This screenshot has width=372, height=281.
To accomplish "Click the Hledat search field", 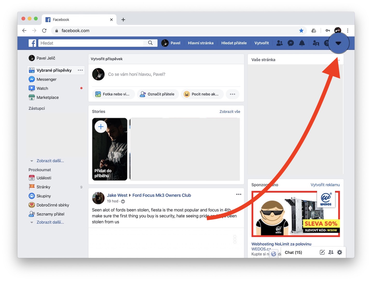I will [x=91, y=43].
